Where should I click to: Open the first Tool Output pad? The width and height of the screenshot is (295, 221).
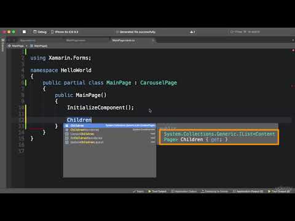(157, 192)
